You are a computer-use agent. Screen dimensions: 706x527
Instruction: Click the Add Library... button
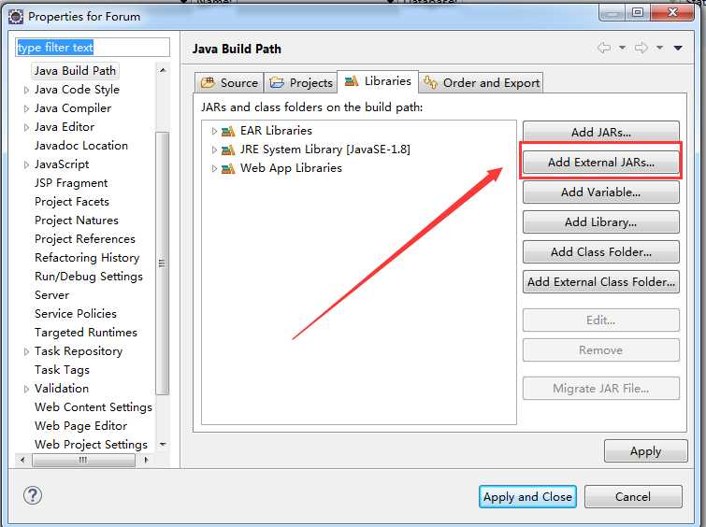[600, 221]
